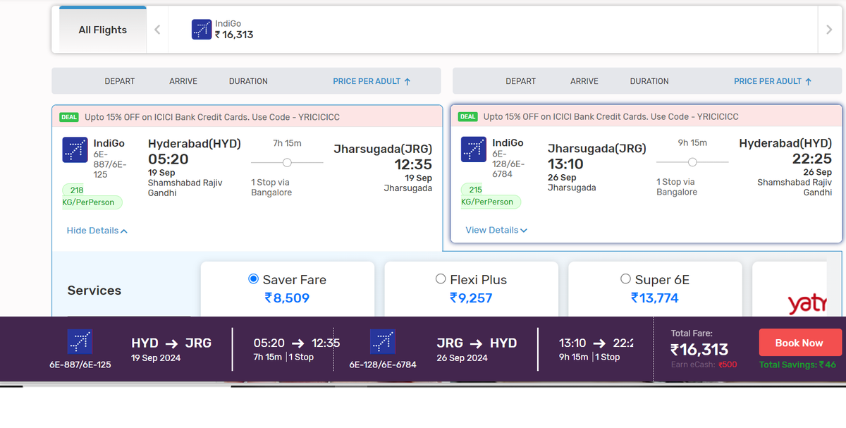Click Total Savings ₹46 text
This screenshot has height=428, width=846.
(x=797, y=365)
